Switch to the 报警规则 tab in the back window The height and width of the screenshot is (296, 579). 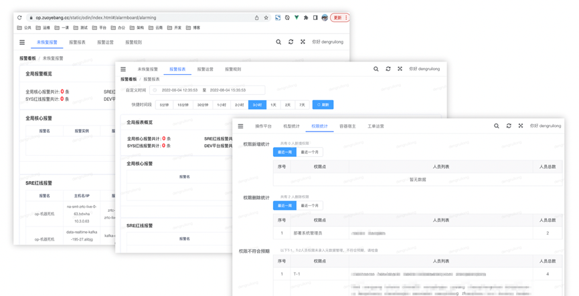tap(133, 42)
